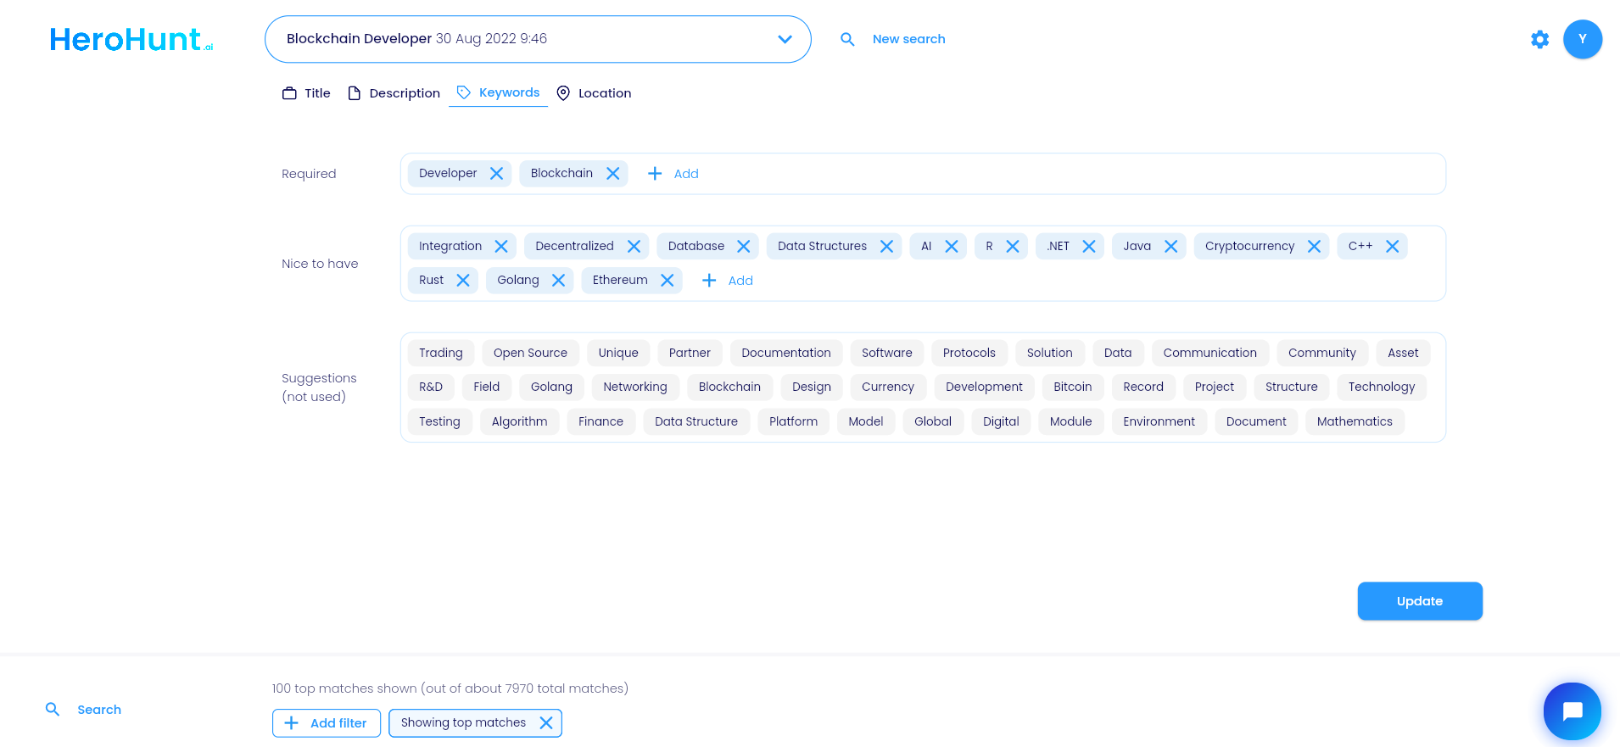Add a keyword to Required field
Screen dimensions: 1620x747
(x=673, y=174)
